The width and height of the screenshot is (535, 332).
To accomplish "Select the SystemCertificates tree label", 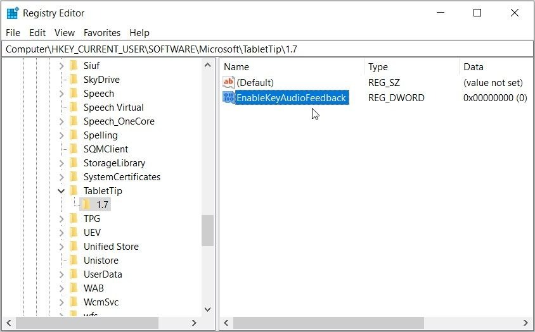I will click(x=122, y=176).
